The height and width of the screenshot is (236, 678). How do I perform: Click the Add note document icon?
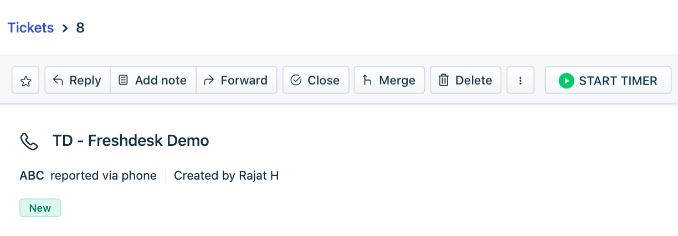click(124, 81)
